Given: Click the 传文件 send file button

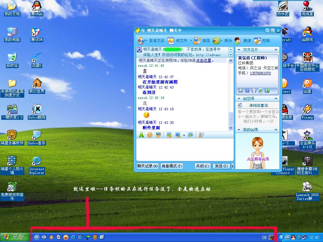Looking at the screenshot, I should tap(177, 41).
